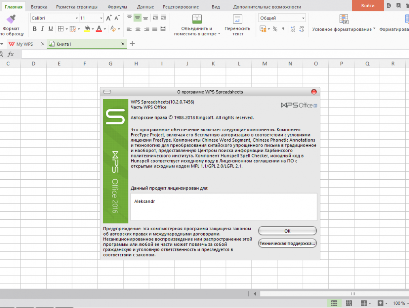
Task: Decrease font size with the A- icon
Action: tap(117, 18)
